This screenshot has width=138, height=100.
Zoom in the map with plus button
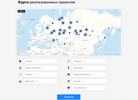pos(19,20)
